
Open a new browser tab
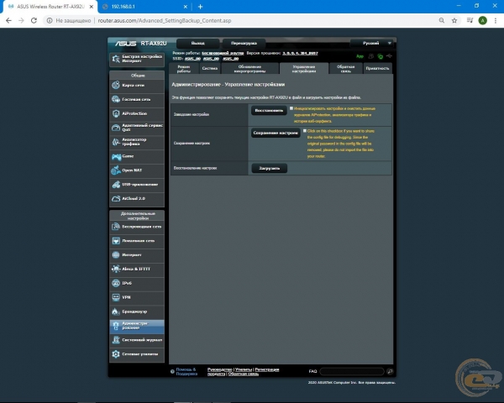[x=200, y=6]
